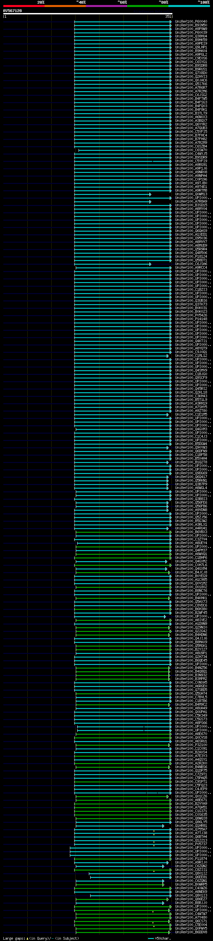Open hit UniRef100_A9RCC4

point(191,267)
